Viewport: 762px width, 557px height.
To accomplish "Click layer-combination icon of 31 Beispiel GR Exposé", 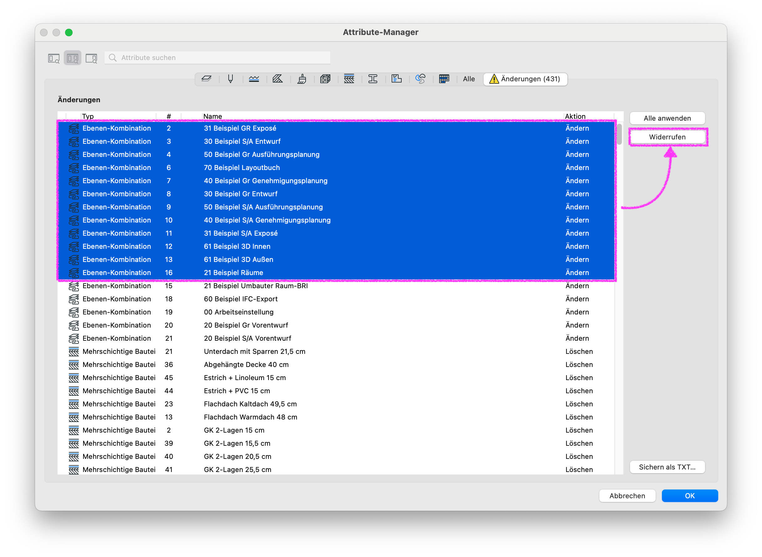I will [x=74, y=128].
